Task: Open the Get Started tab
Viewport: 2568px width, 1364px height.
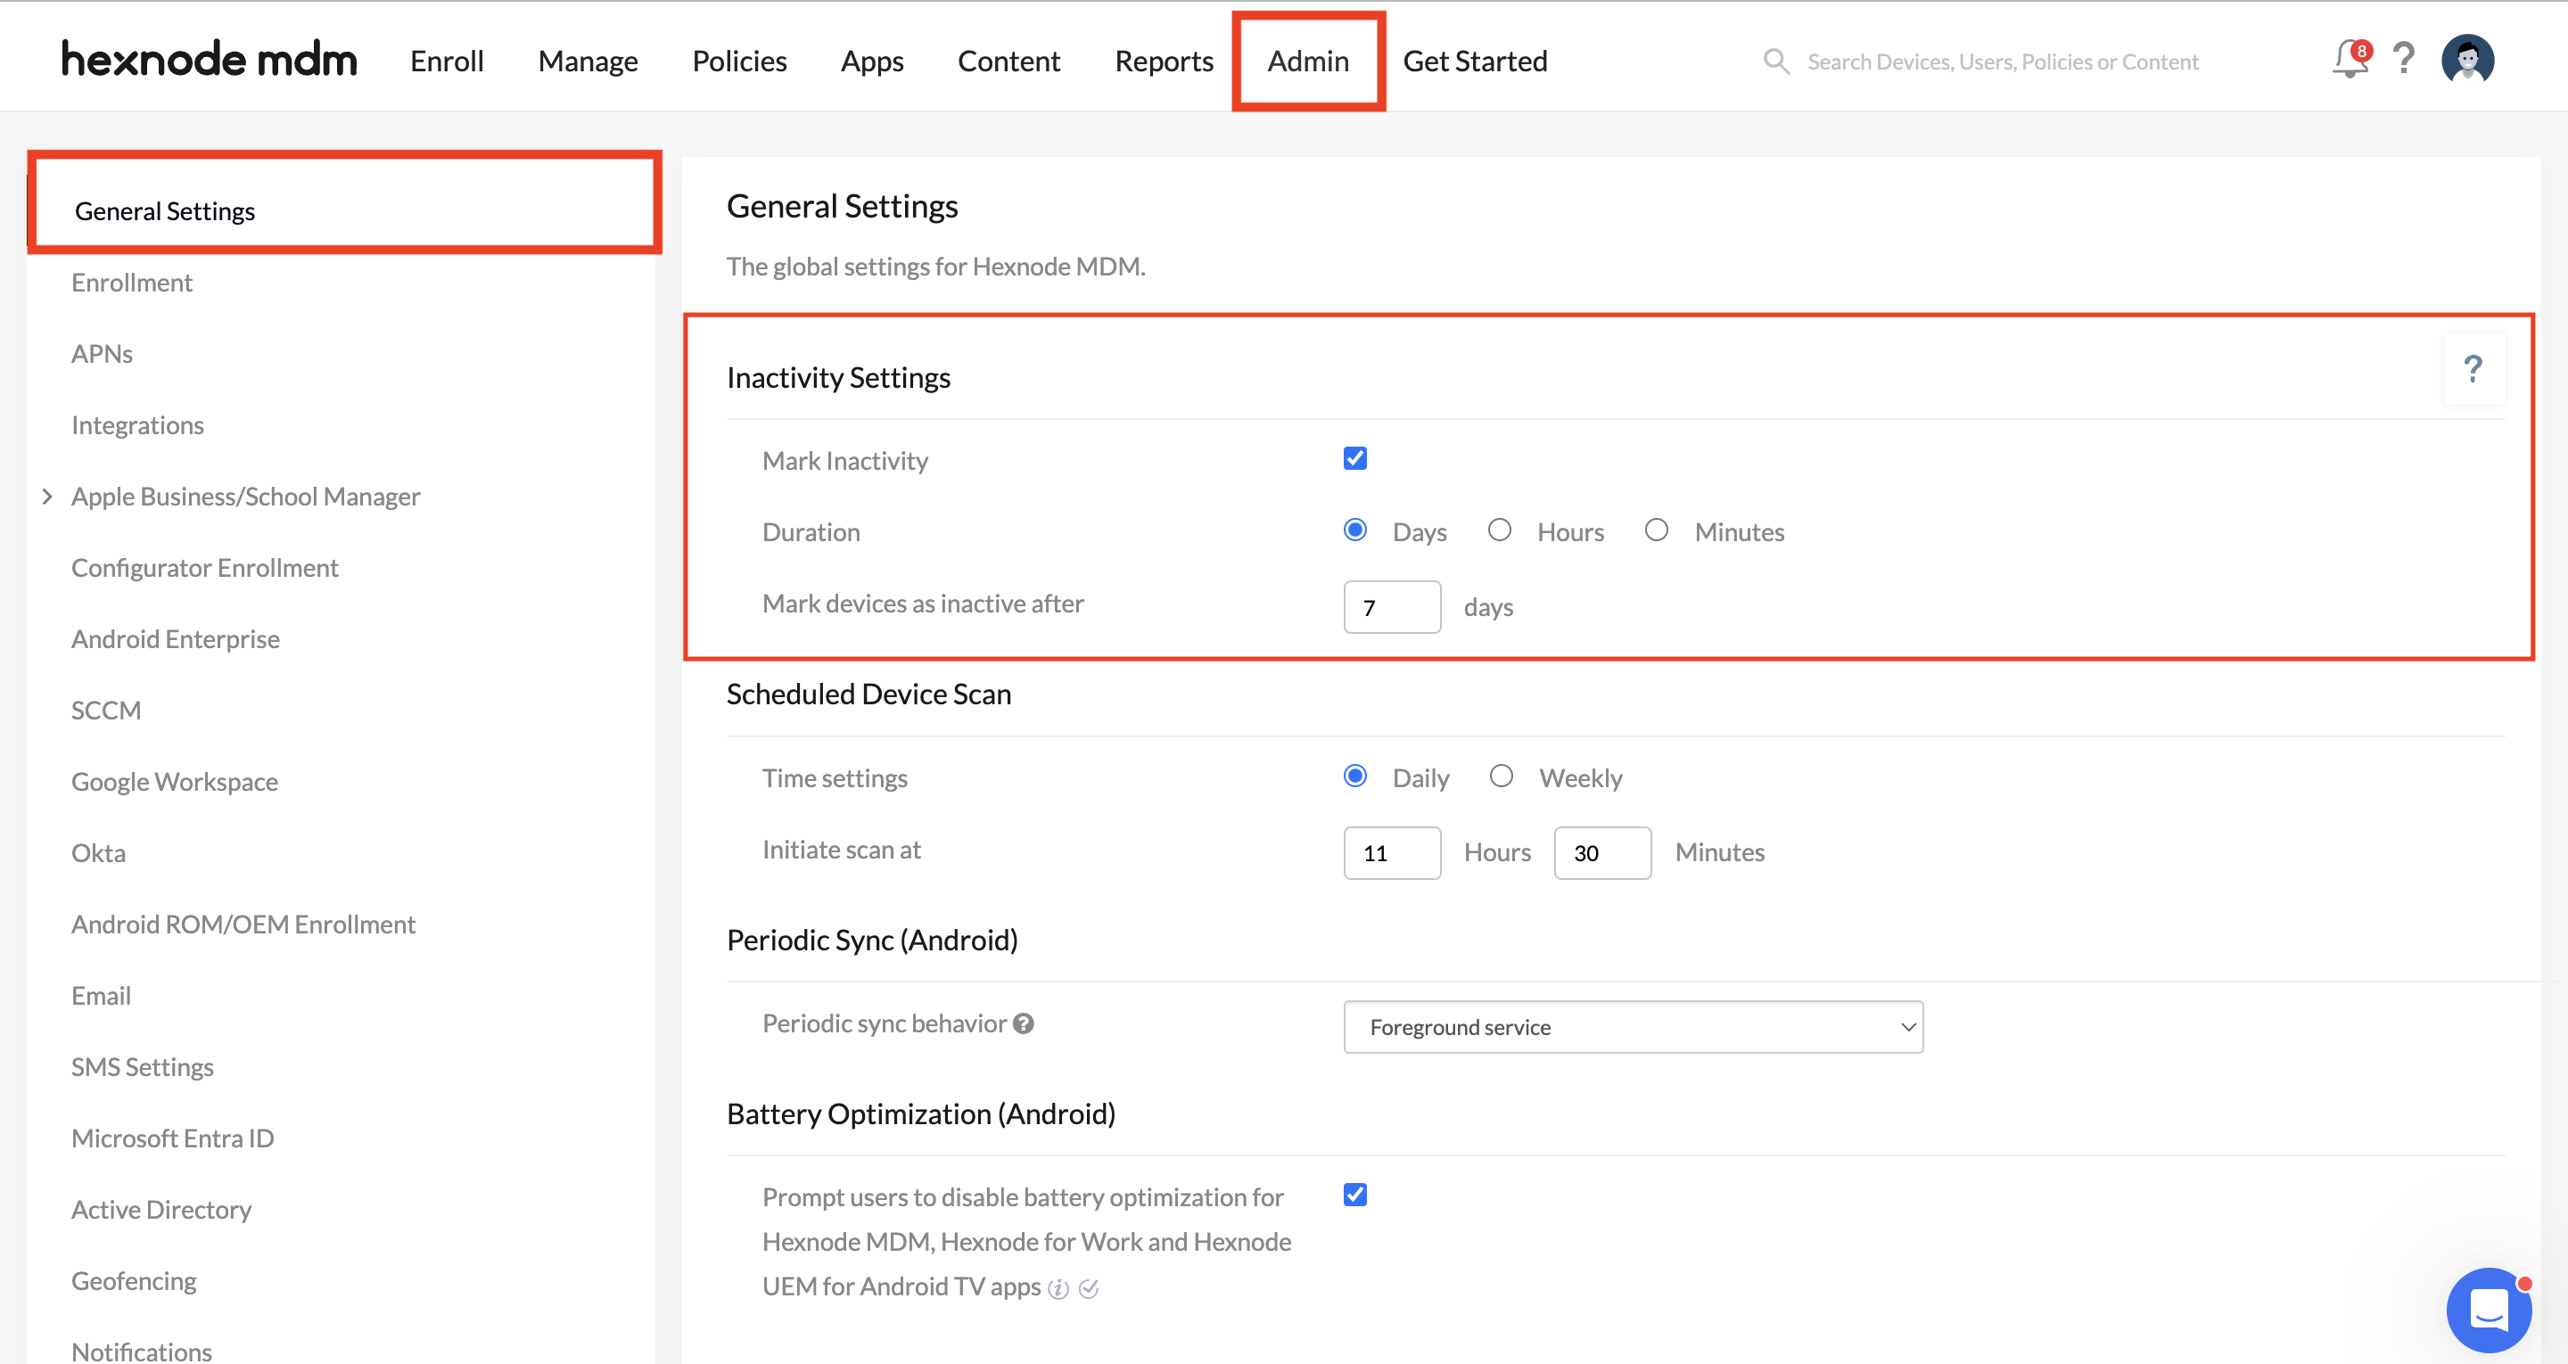Action: [1476, 61]
